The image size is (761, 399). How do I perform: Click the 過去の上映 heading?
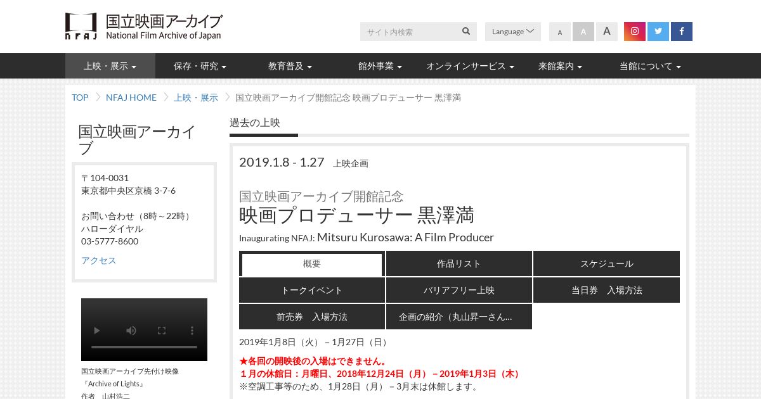255,123
